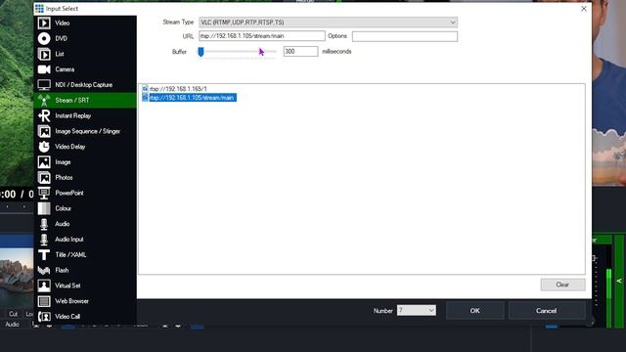
Task: Select the Audio Input microphone icon
Action: 44,240
